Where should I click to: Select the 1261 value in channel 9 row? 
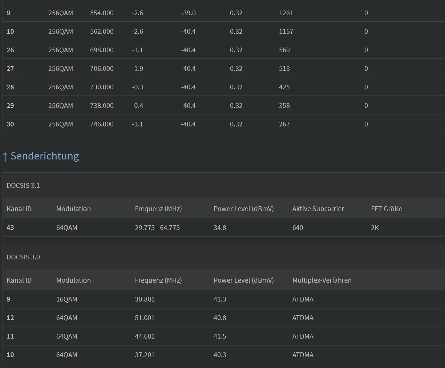pos(286,13)
